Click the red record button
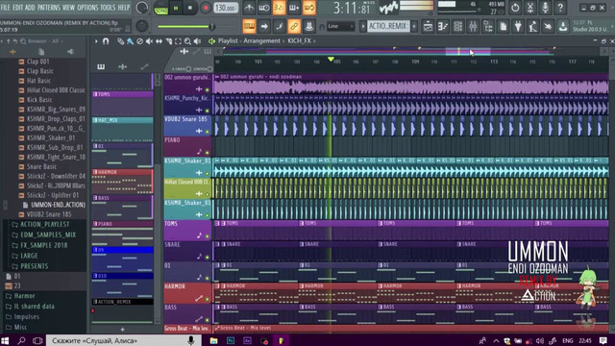 (x=205, y=8)
